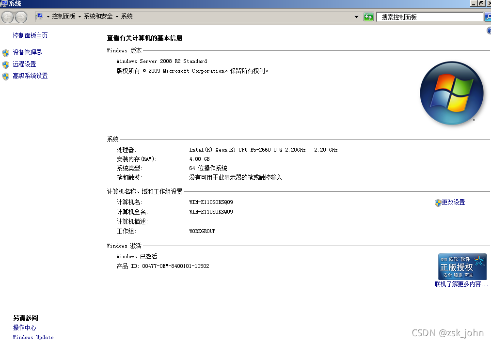
Task: Select 系统和安全 in the breadcrumb
Action: (x=98, y=16)
